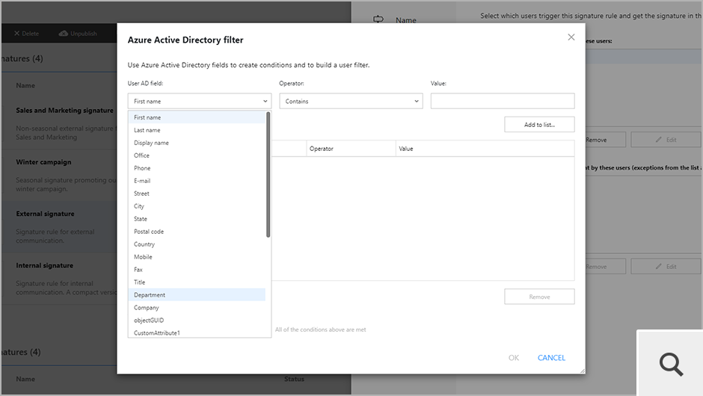Select the highlighted Department option

(x=197, y=295)
